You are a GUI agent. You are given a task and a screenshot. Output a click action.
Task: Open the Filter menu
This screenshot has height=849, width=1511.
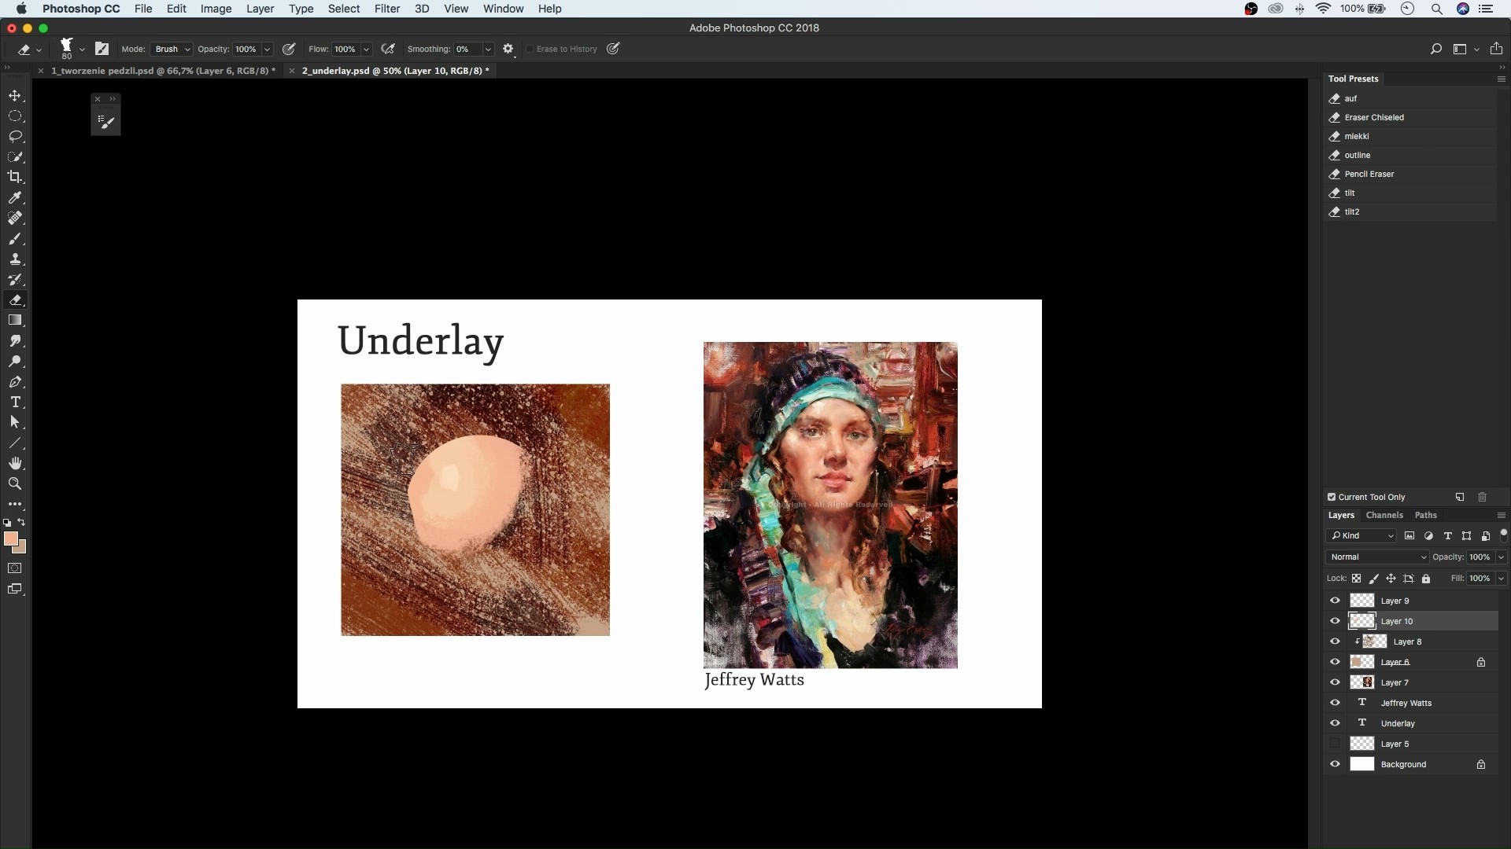pyautogui.click(x=386, y=9)
